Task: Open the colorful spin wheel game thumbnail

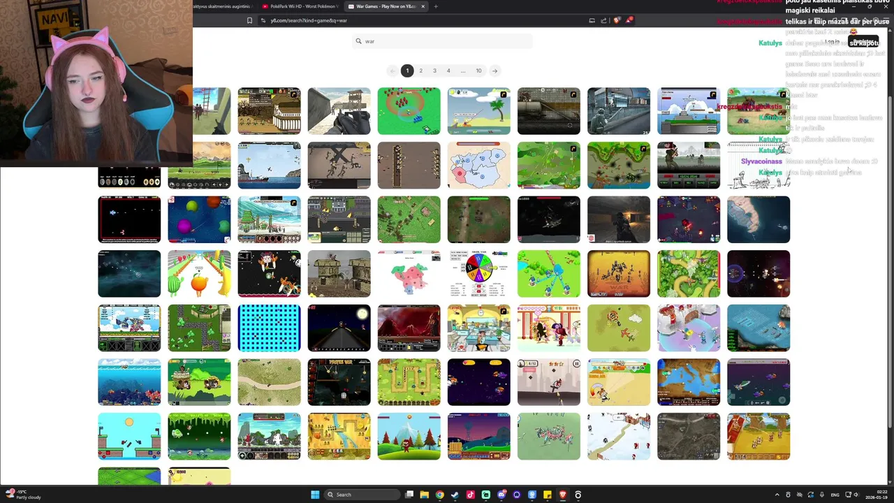Action: (478, 274)
